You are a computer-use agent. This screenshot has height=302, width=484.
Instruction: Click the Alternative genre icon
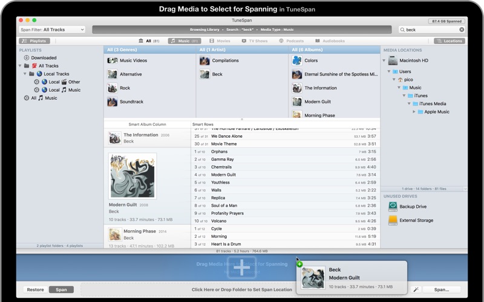112,74
